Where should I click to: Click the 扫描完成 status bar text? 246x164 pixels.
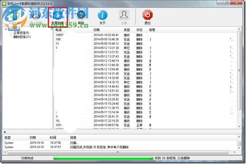pos(27,158)
